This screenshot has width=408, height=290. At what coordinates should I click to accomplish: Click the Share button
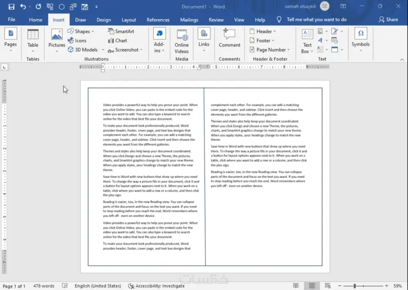[388, 20]
